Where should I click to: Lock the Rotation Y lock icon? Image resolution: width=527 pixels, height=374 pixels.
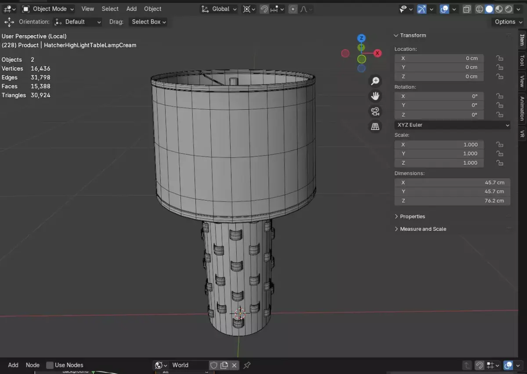pos(499,105)
